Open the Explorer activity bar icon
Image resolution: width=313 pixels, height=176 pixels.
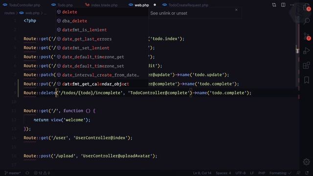pos(307,8)
